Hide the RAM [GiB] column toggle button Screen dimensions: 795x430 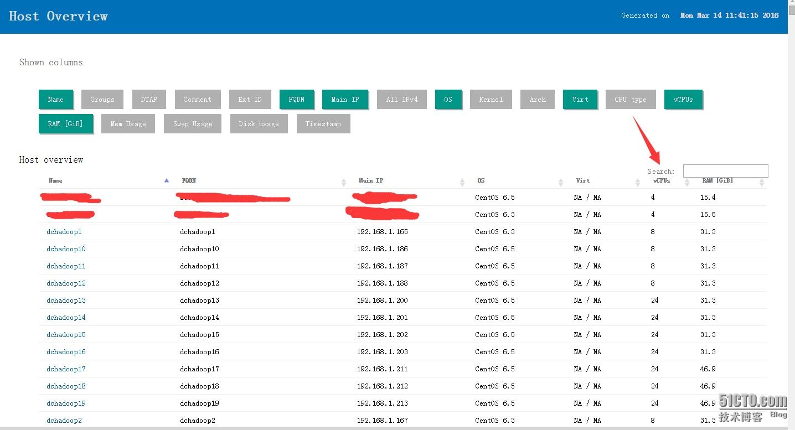[x=65, y=123]
